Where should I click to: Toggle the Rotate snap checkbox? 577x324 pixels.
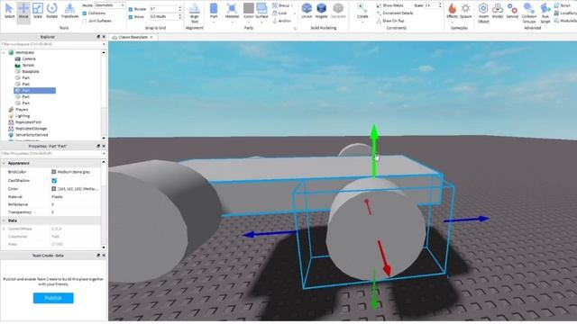[x=131, y=9]
